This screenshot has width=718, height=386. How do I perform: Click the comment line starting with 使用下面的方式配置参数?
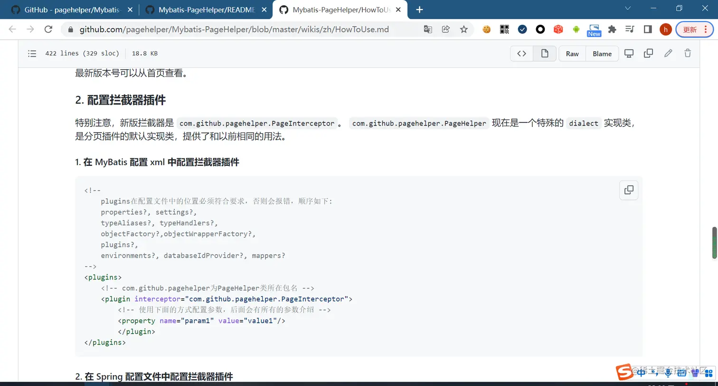pyautogui.click(x=224, y=310)
